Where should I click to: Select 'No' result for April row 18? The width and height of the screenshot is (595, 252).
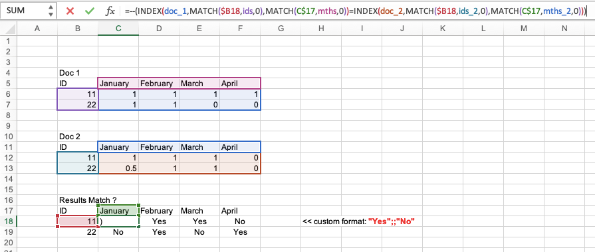tap(240, 221)
